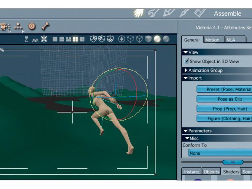Image resolution: width=252 pixels, height=189 pixels.
Task: Set solid gray cube display mode
Action: [148, 39]
